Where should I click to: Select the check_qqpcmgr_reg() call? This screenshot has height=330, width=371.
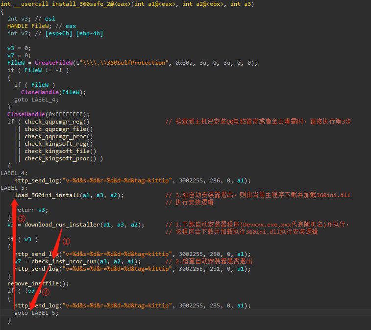[x=57, y=122]
